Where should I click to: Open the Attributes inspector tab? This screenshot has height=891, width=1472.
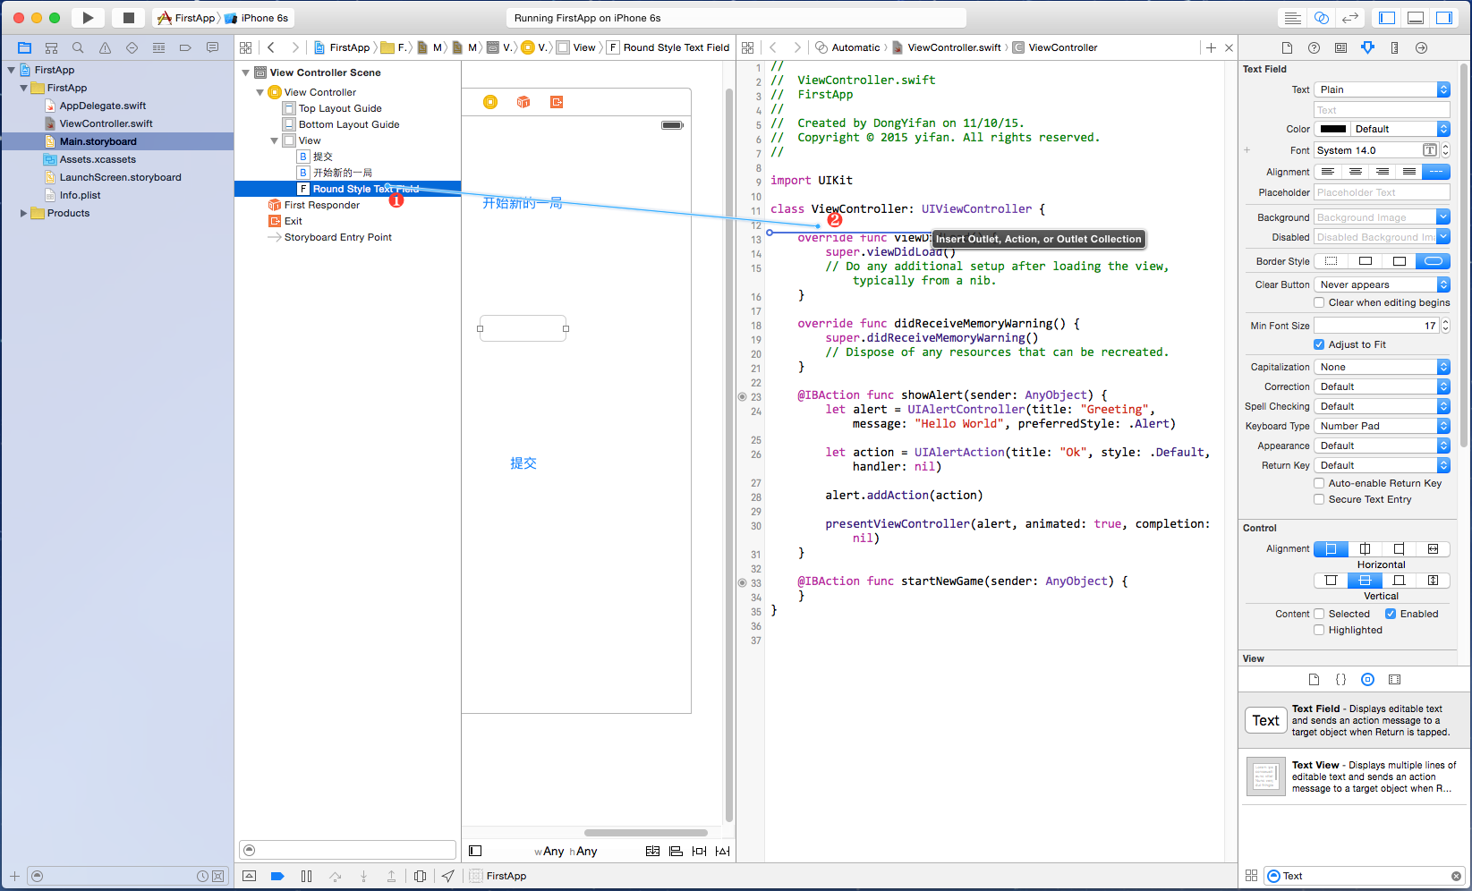tap(1367, 48)
